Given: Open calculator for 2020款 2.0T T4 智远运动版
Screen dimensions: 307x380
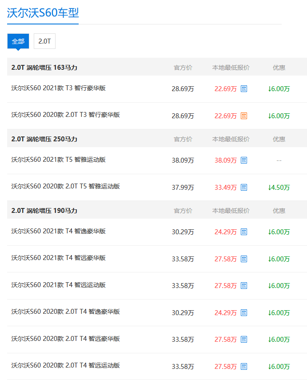Looking at the screenshot, I should (x=244, y=367).
